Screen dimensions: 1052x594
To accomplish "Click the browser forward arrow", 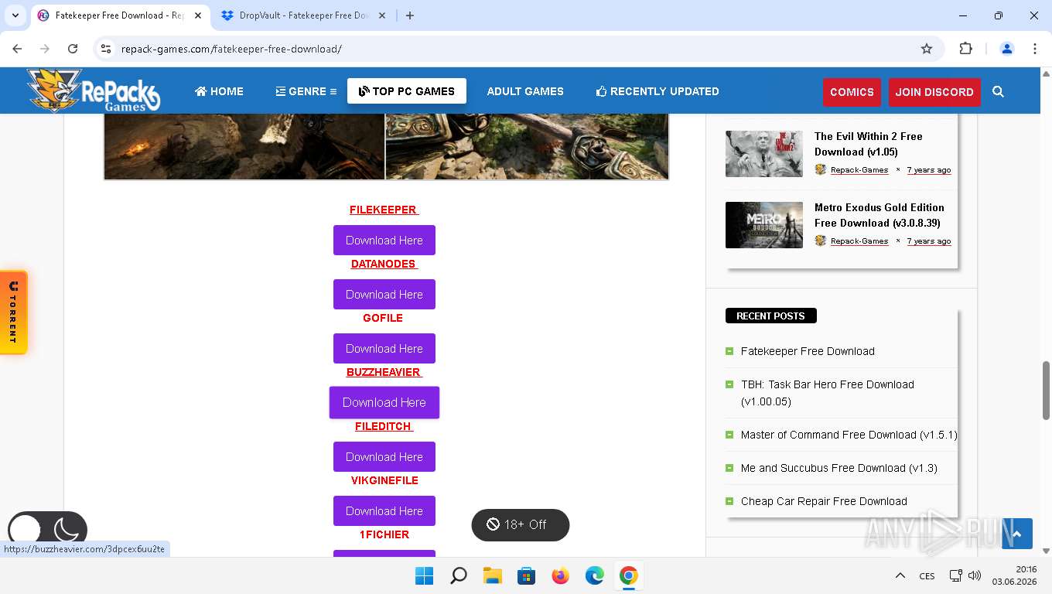I will (x=45, y=49).
